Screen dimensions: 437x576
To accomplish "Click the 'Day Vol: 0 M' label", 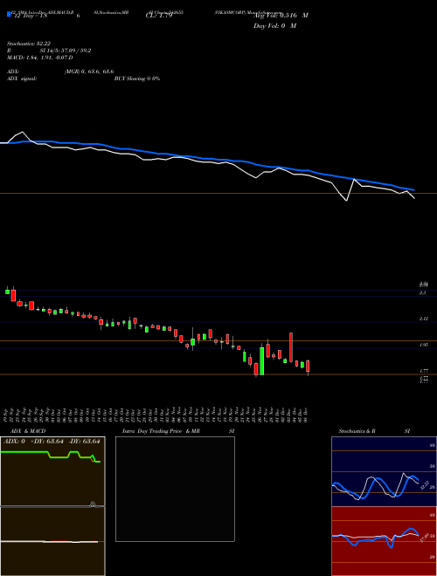I will coord(274,26).
